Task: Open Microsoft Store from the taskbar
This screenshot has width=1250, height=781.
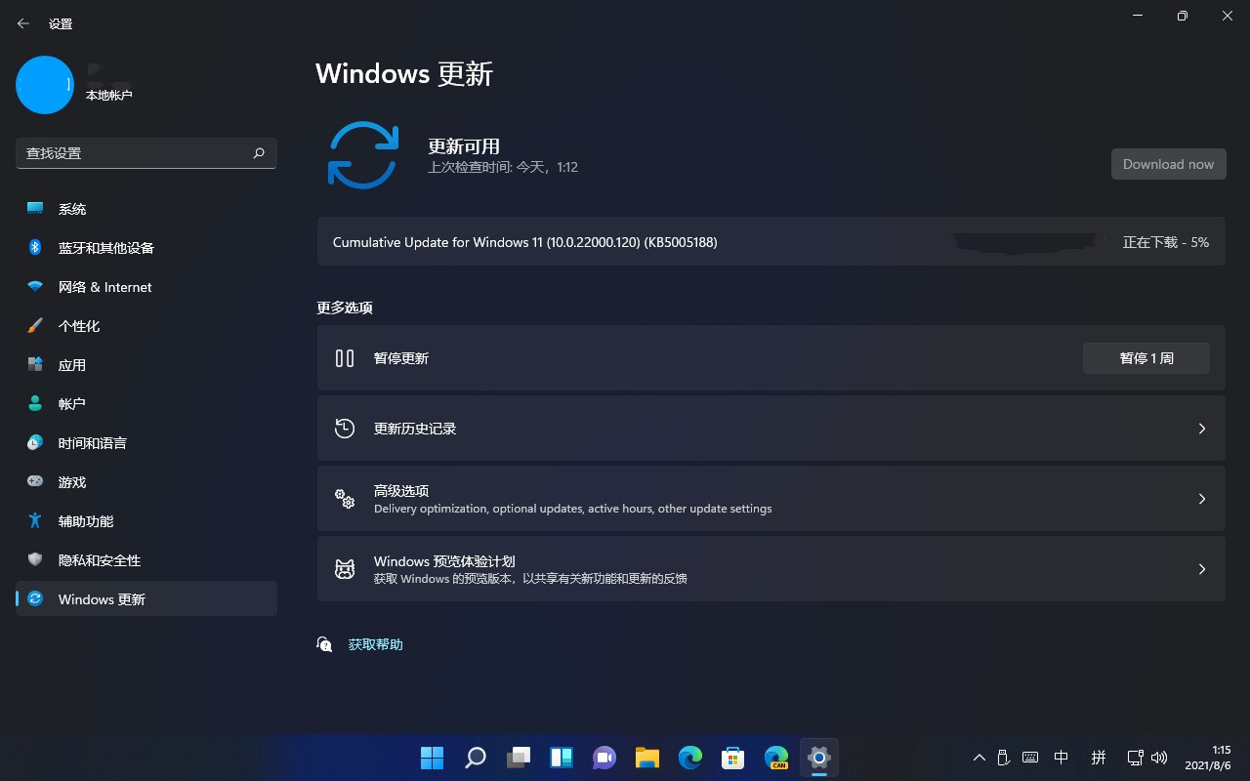Action: pyautogui.click(x=732, y=758)
